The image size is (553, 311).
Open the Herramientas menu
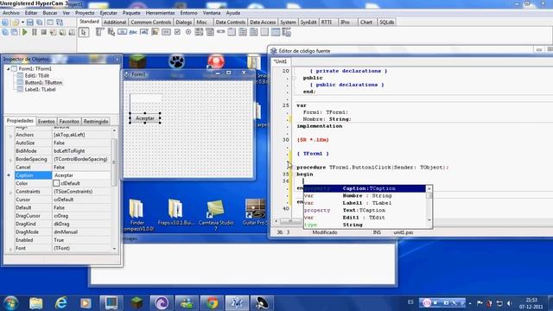160,13
